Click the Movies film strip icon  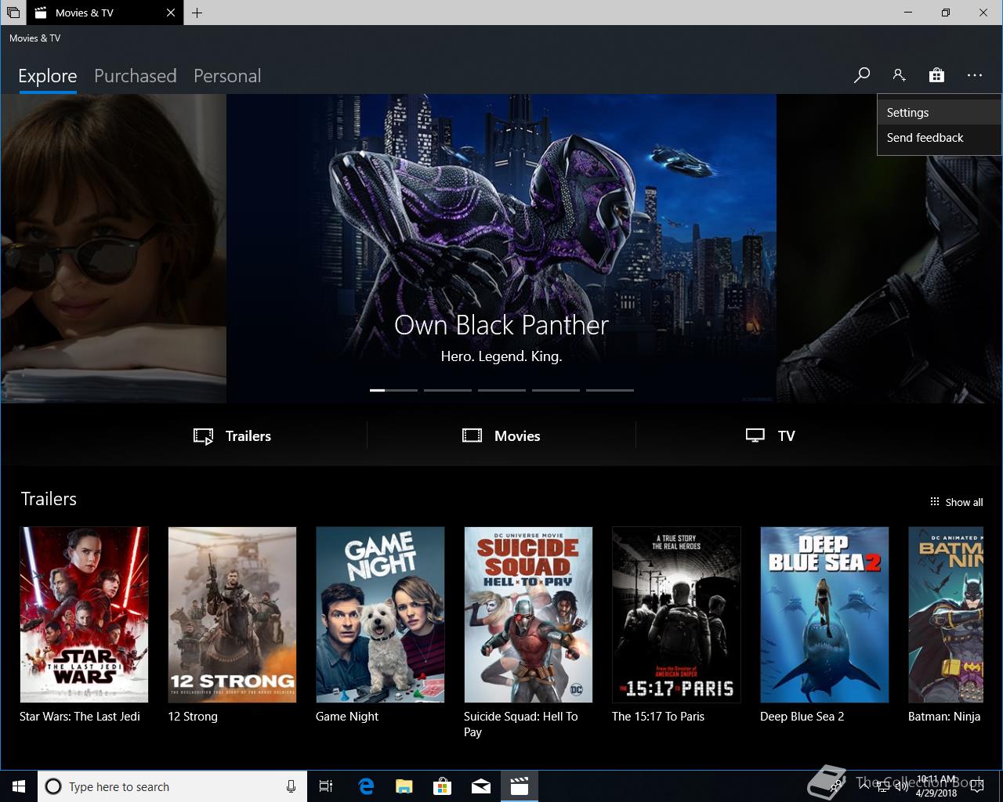[472, 435]
